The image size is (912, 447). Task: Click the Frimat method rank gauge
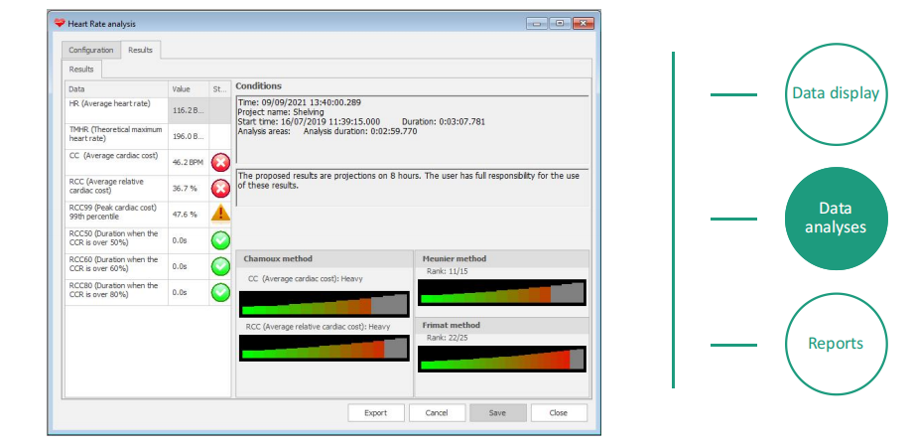click(502, 359)
